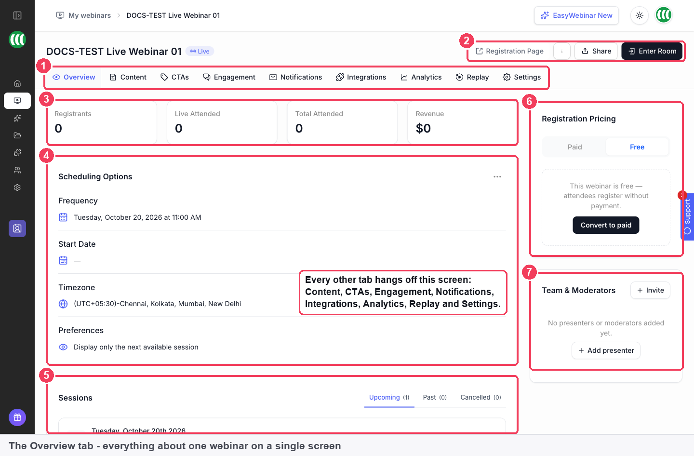The width and height of the screenshot is (694, 456).
Task: Click globe icon beside Timezone
Action: point(63,304)
